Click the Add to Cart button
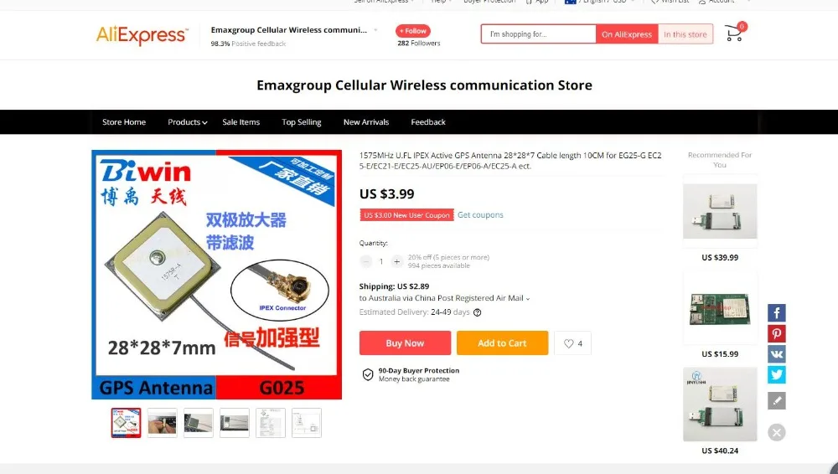The width and height of the screenshot is (838, 474). point(502,343)
